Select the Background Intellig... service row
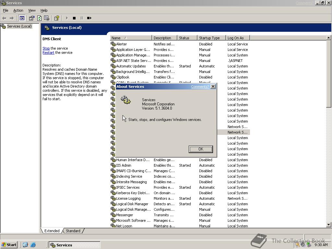332x249 pixels. (180, 72)
